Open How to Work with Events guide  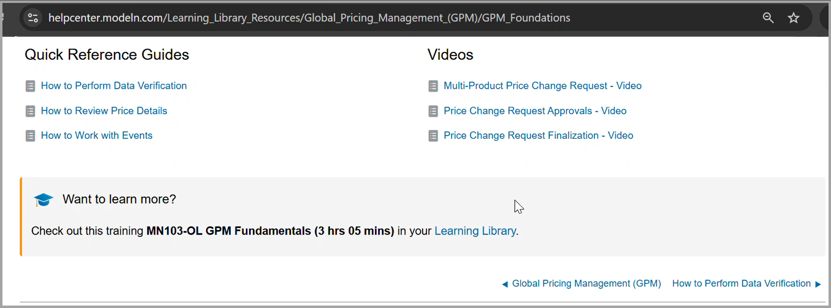(96, 135)
